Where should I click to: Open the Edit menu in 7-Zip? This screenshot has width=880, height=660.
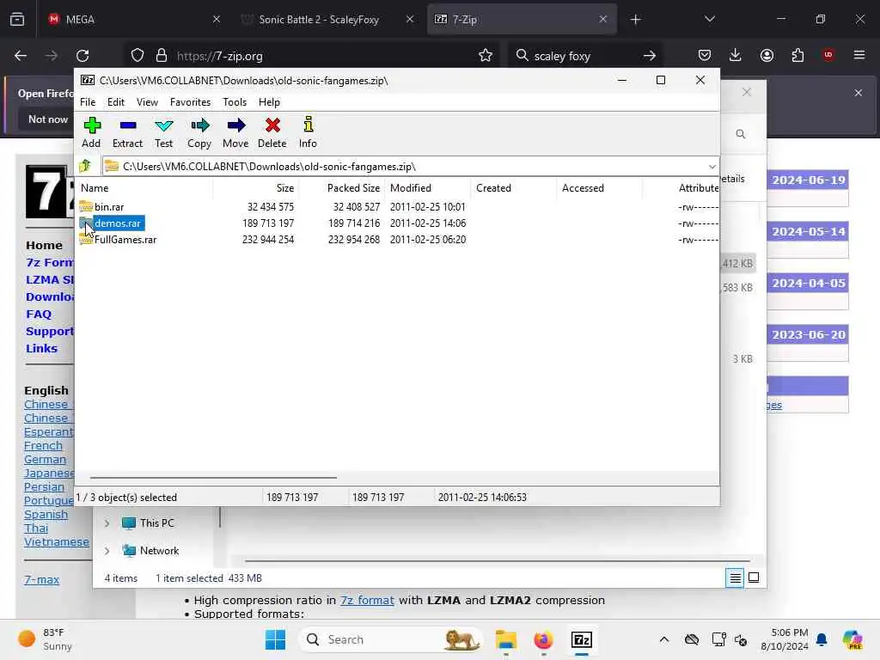[116, 102]
